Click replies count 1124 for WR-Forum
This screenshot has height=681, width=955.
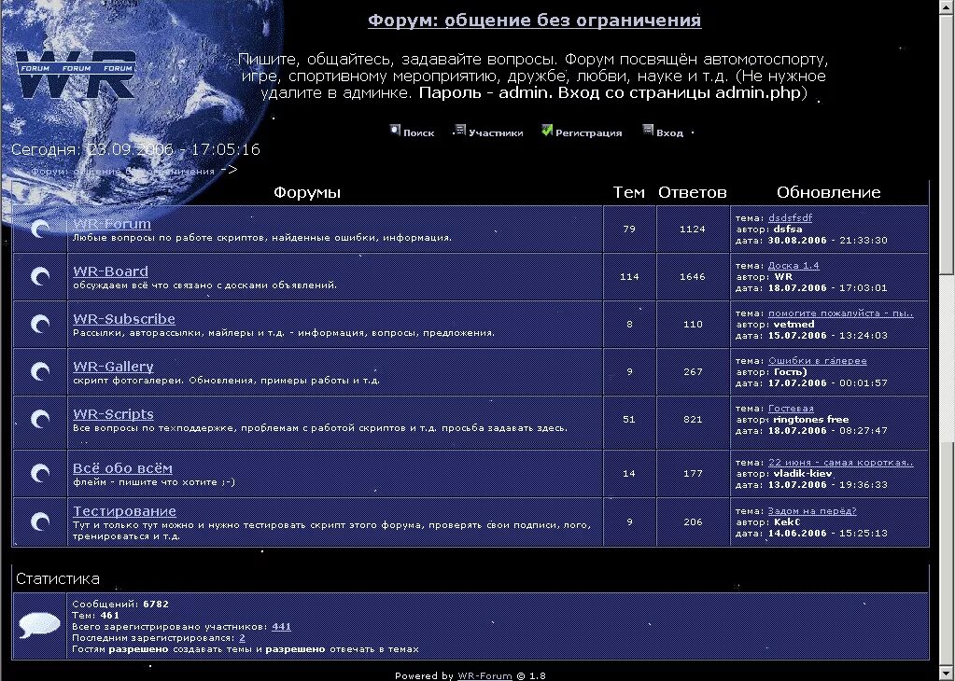point(693,229)
